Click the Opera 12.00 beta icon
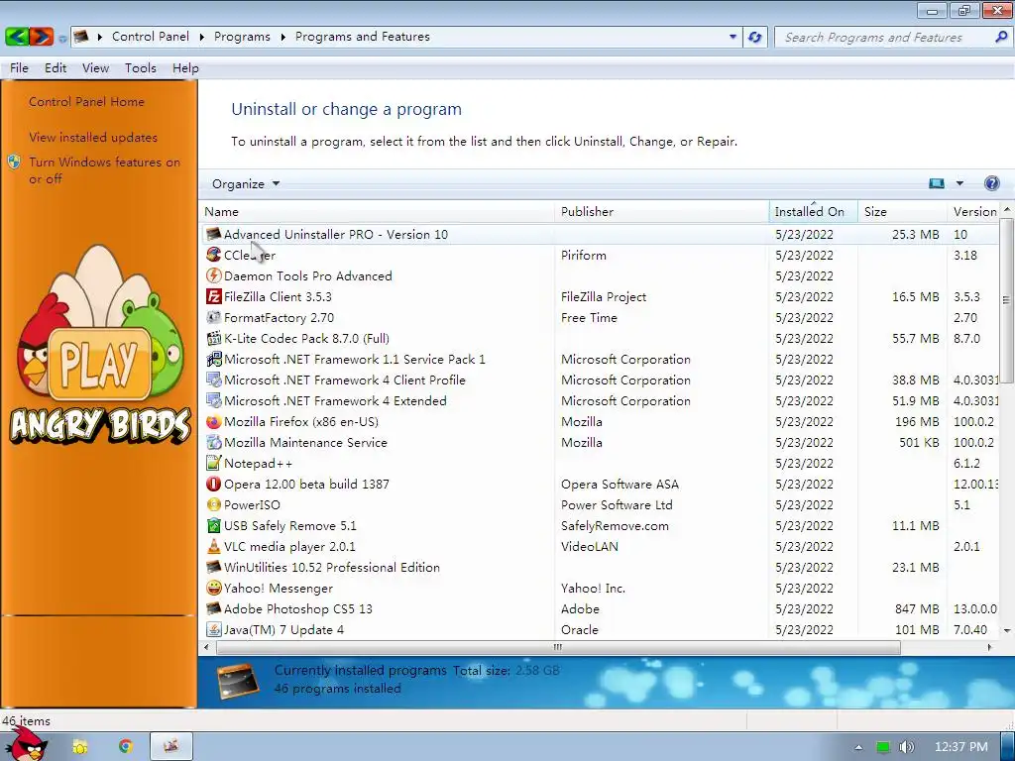 tap(214, 484)
